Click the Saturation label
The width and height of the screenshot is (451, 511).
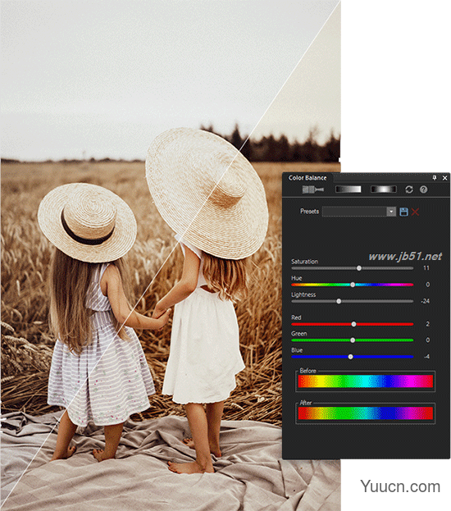click(x=304, y=262)
